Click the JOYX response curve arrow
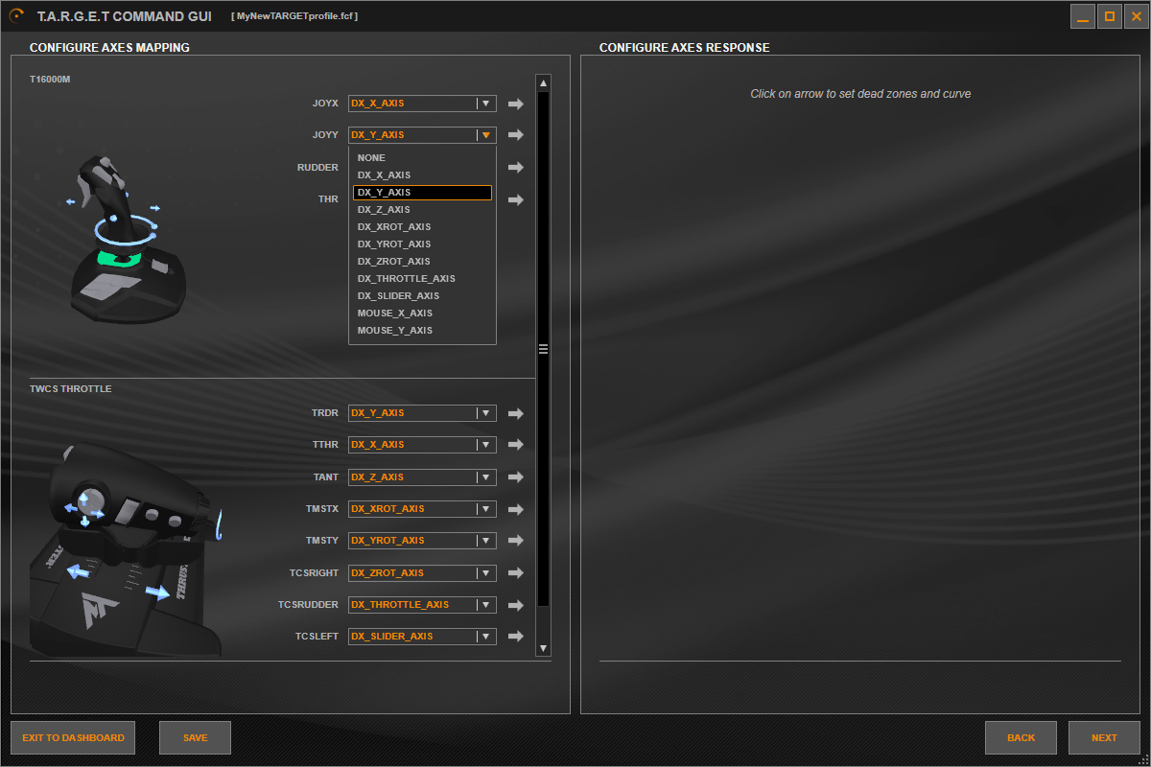This screenshot has width=1151, height=767. (515, 104)
